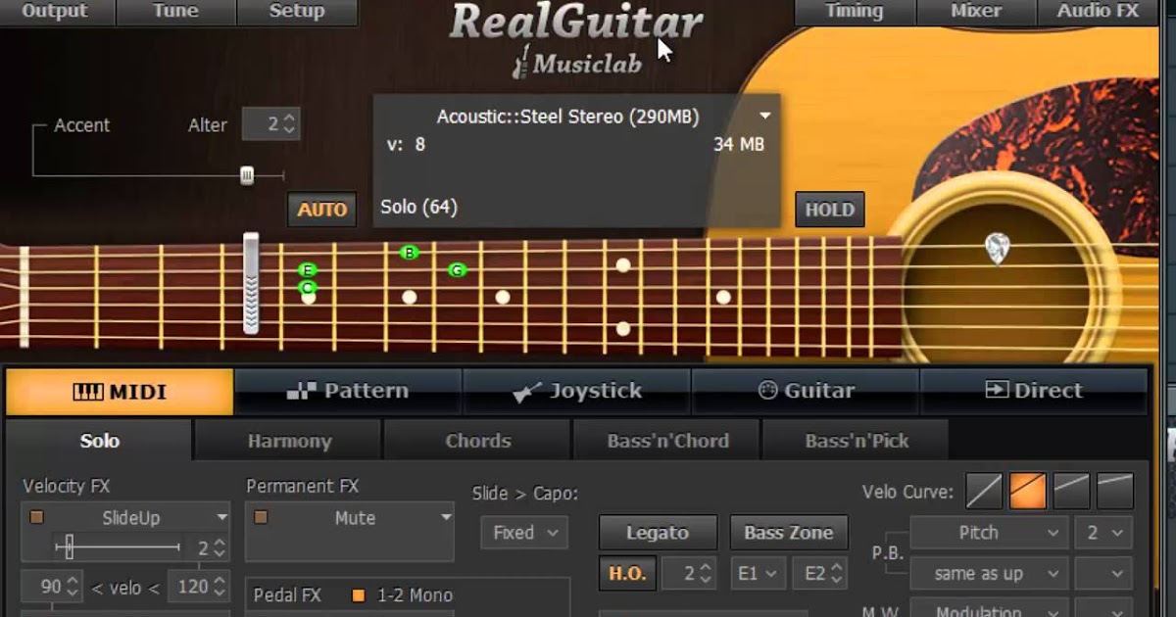Screen dimensions: 1176x617
Task: Switch to the MIDI tab
Action: 120,392
